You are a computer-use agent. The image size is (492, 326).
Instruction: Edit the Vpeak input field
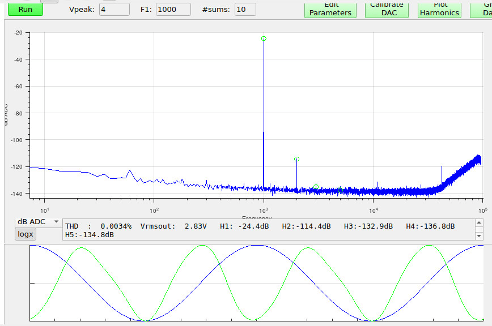(114, 10)
